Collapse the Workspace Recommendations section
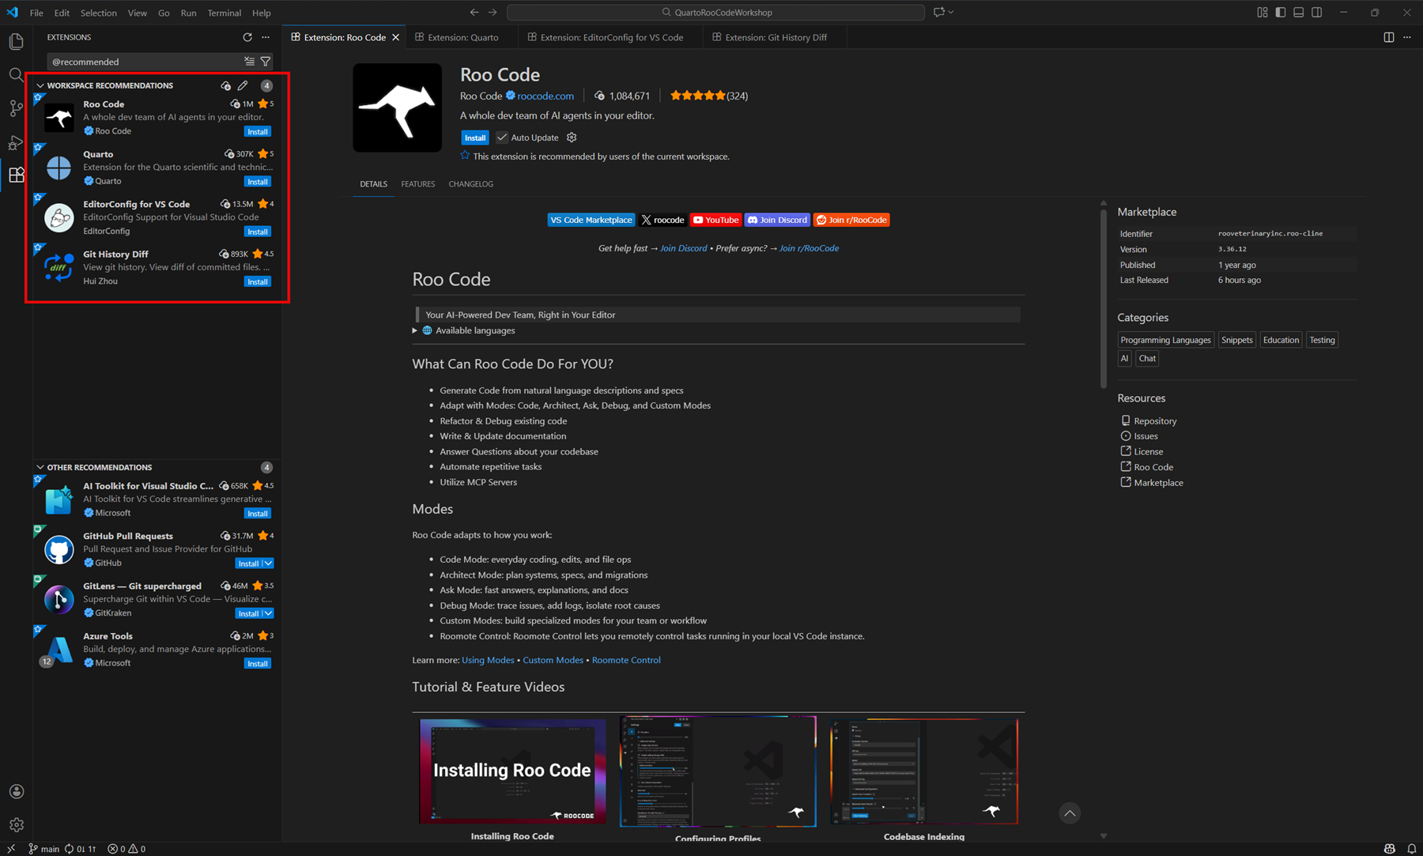Image resolution: width=1423 pixels, height=856 pixels. click(40, 85)
